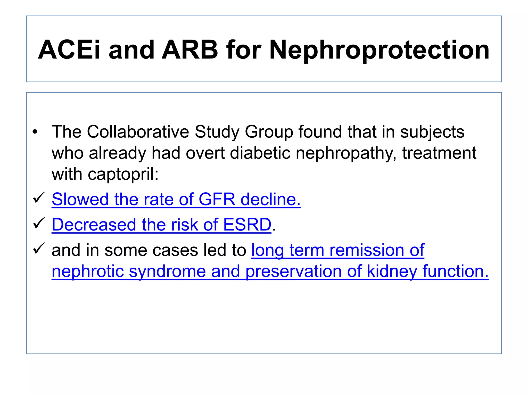Click the word "ACEi" in the title
The width and height of the screenshot is (528, 396).
coord(69,49)
